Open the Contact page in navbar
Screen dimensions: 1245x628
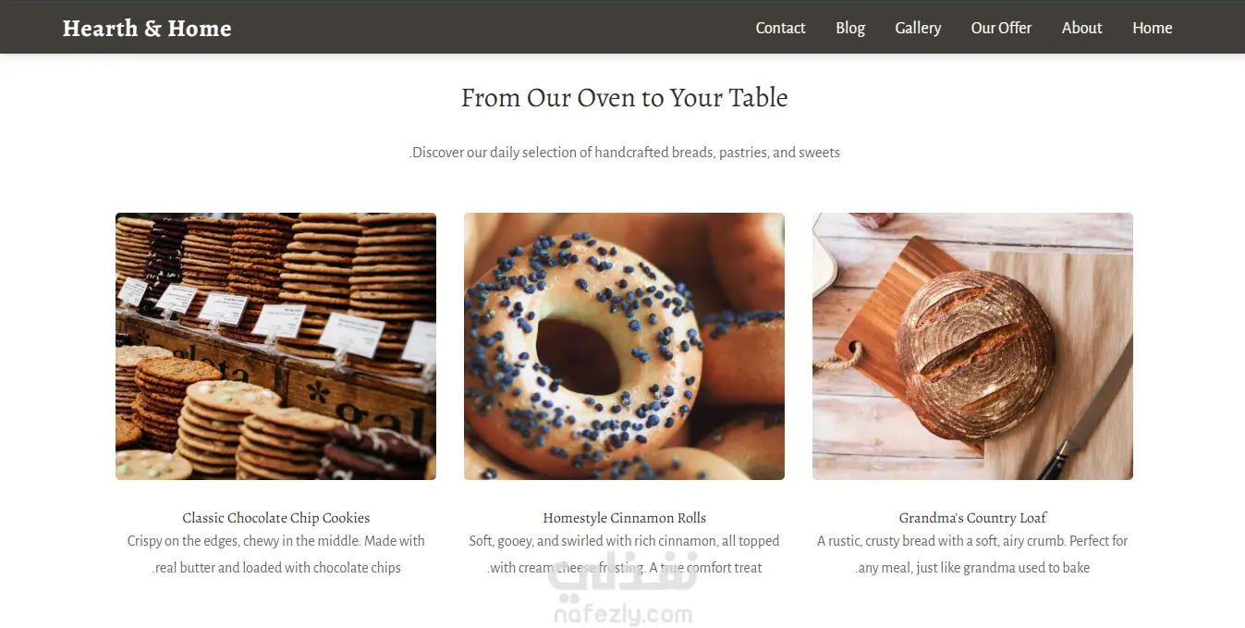coord(780,28)
